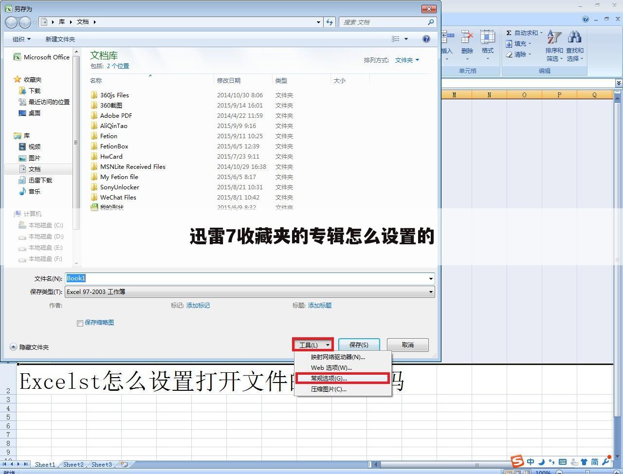Select the Adobe PDF folder icon
Image resolution: width=623 pixels, height=474 pixels.
94,115
